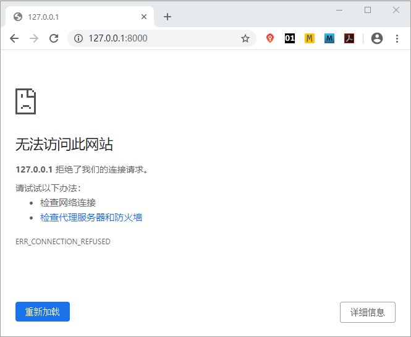This screenshot has height=337, width=411.
Task: Go back to the previous page
Action: [14, 38]
